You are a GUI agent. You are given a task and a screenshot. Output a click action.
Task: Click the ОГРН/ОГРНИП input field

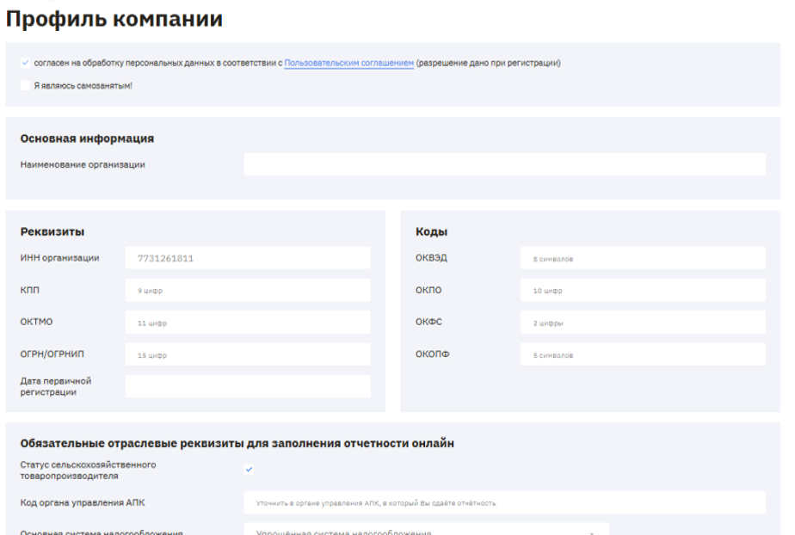coord(248,354)
